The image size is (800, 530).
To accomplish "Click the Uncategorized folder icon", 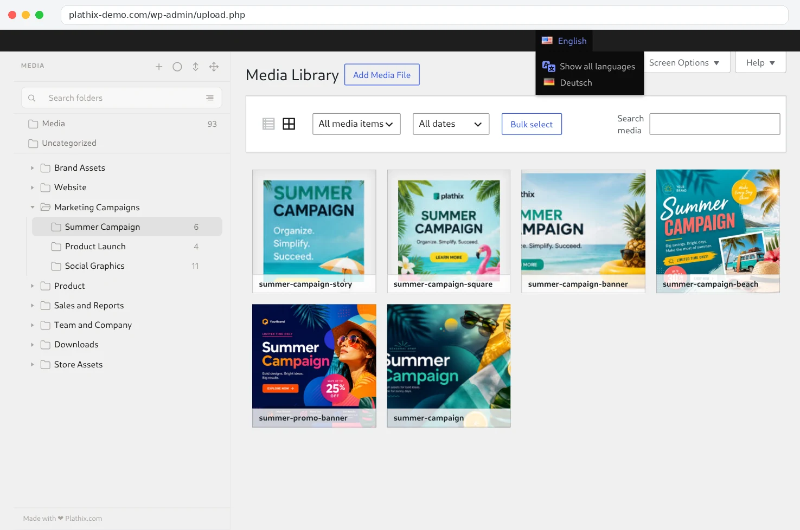I will point(33,143).
